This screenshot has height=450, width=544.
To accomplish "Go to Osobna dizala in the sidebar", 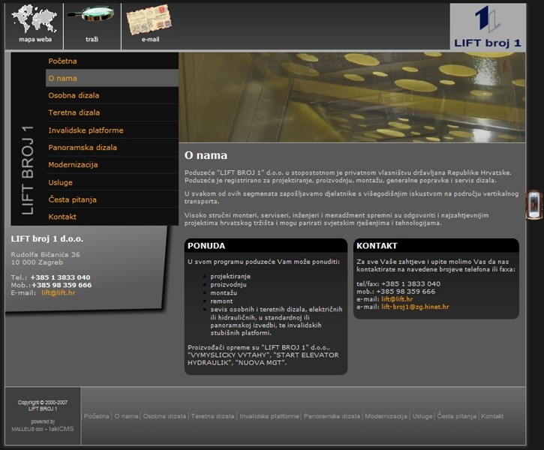I will [74, 95].
